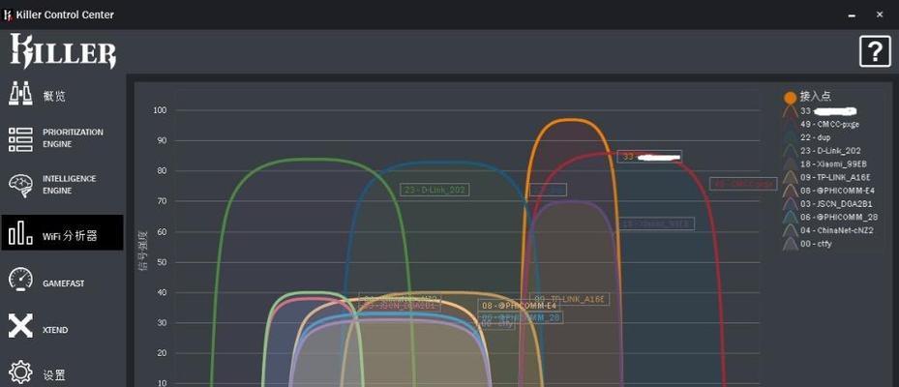Switch to the 概览 tab

[x=54, y=97]
